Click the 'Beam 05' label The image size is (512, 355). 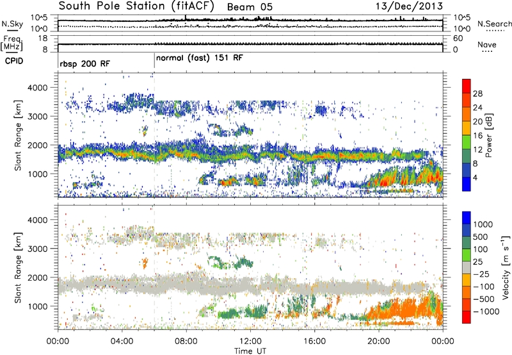250,7
